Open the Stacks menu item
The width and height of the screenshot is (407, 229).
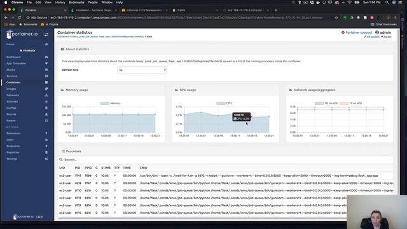tap(11, 70)
